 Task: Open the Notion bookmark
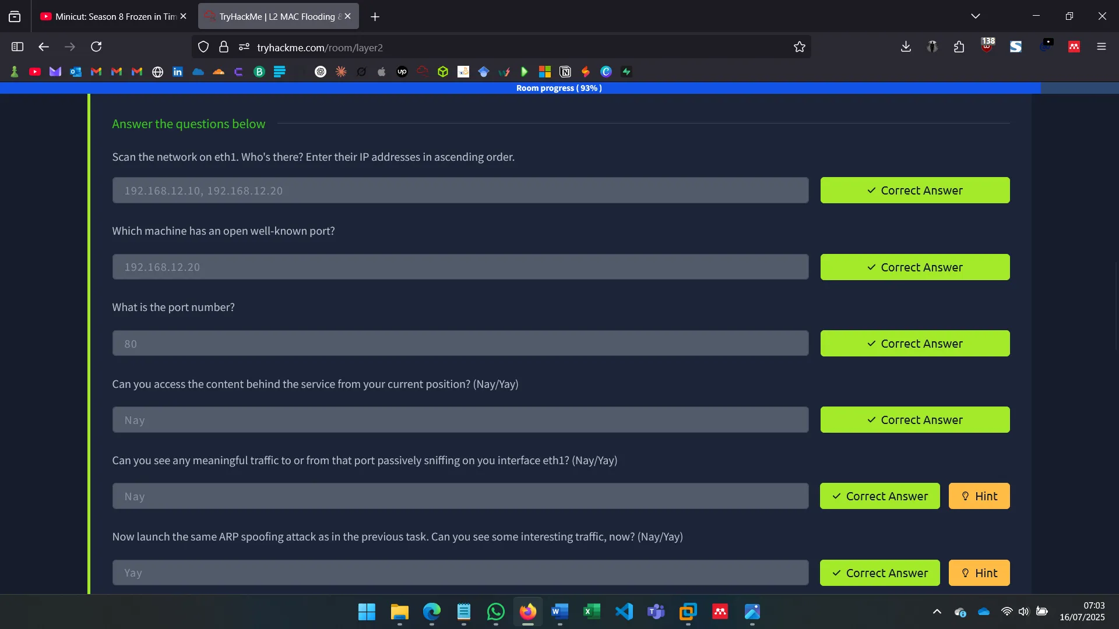tap(565, 72)
